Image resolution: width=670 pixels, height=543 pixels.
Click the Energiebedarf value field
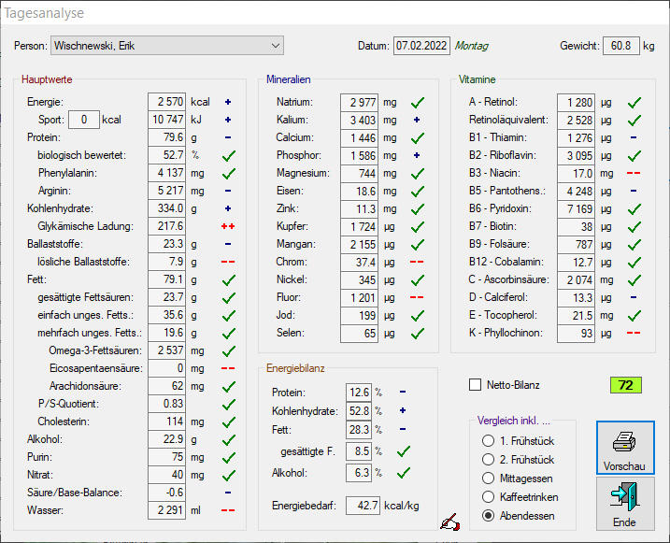point(363,506)
